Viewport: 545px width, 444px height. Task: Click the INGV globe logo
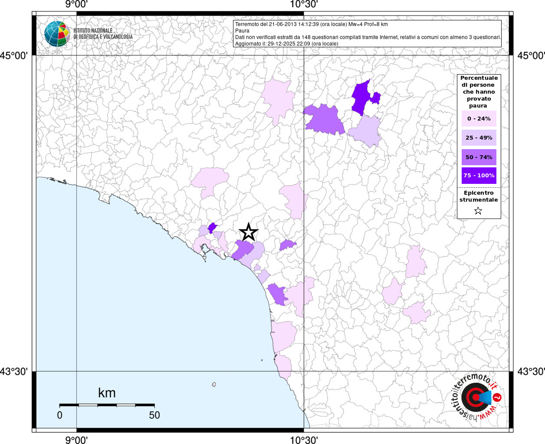click(x=57, y=34)
